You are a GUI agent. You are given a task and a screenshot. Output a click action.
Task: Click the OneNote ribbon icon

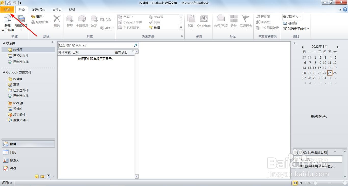point(204,19)
